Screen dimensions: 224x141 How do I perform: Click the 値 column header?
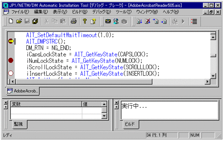coord(92,104)
